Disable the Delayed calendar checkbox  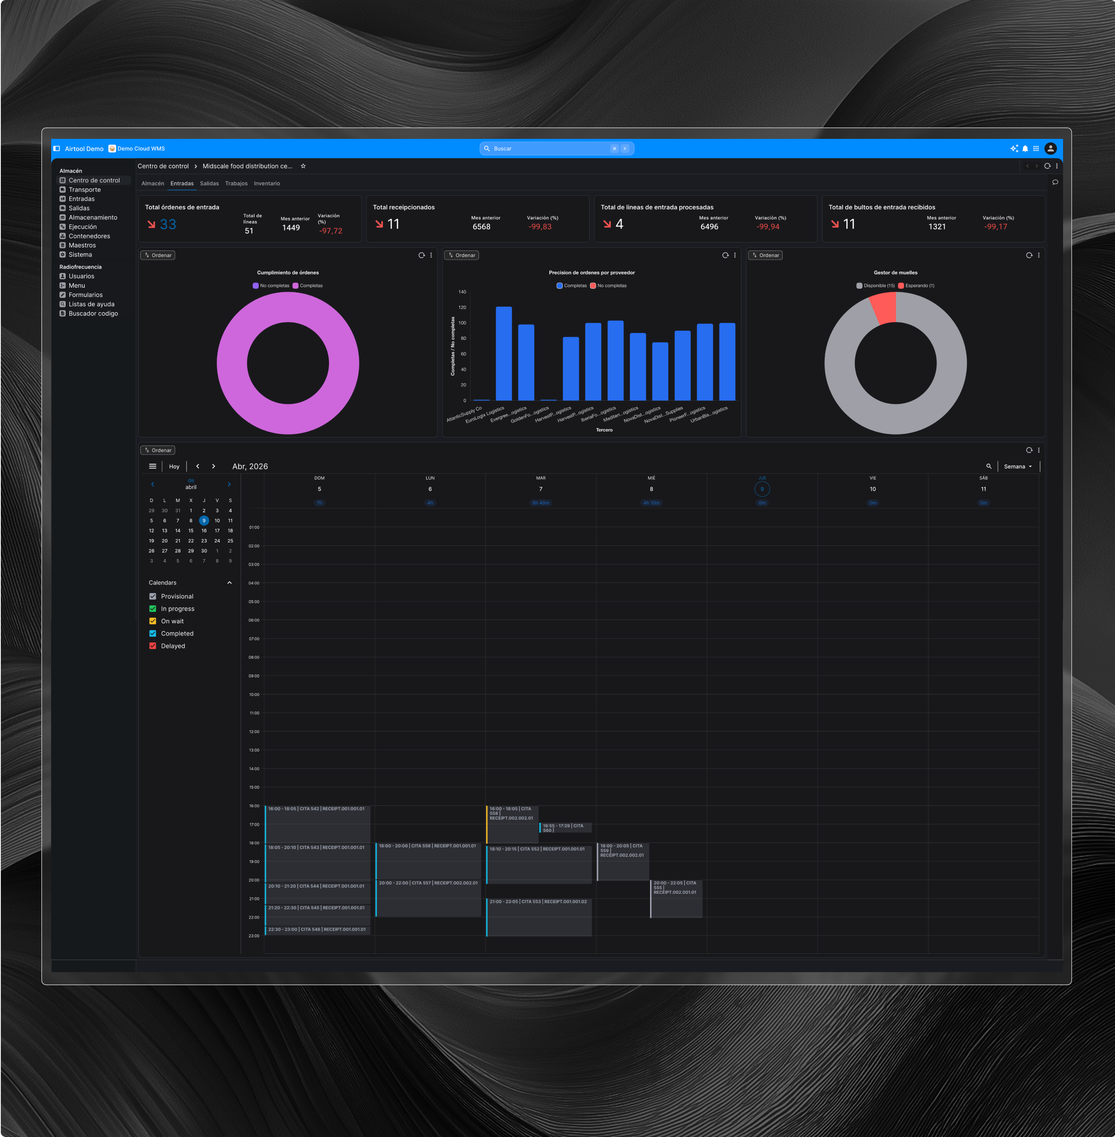[x=153, y=646]
